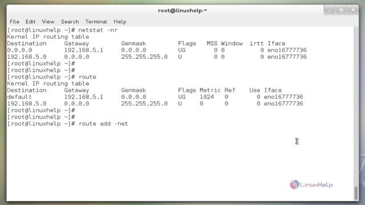Click the terminal vertical scrollbar thumb
Image resolution: width=365 pixels, height=205 pixels.
click(x=356, y=192)
